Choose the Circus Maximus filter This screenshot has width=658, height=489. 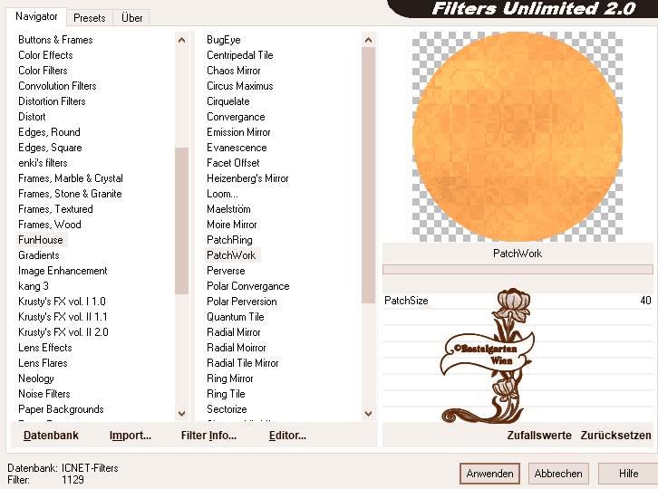tap(239, 86)
